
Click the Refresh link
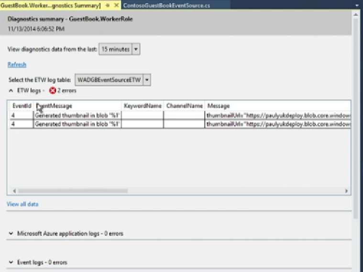pyautogui.click(x=17, y=65)
